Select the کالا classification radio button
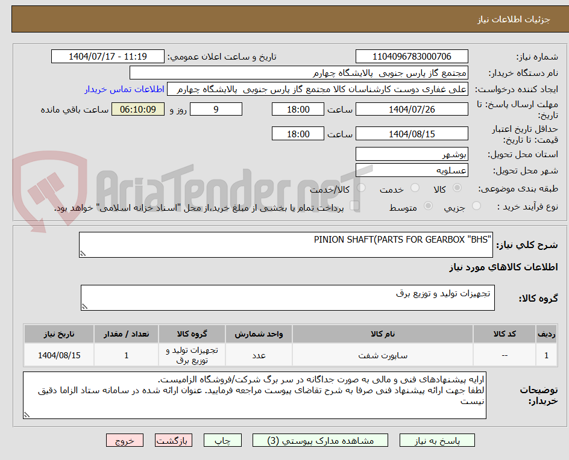This screenshot has width=569, height=460. click(x=457, y=188)
